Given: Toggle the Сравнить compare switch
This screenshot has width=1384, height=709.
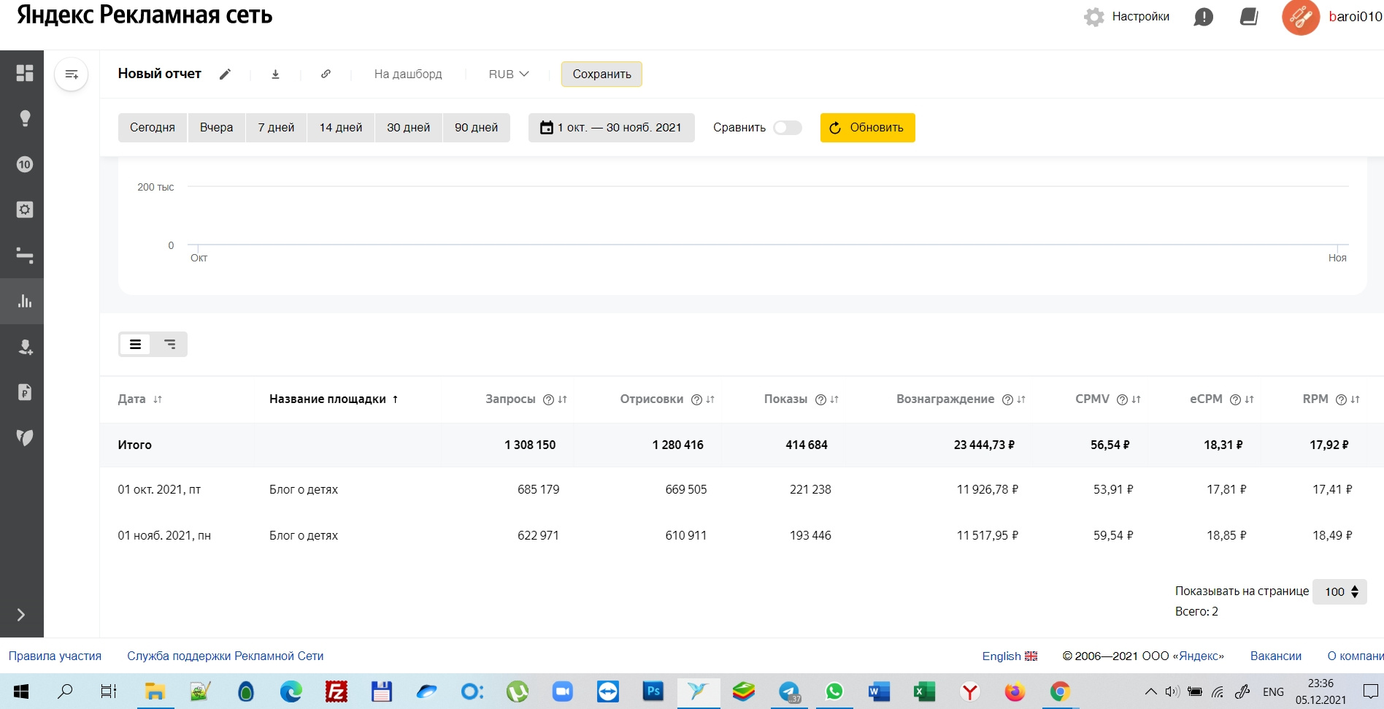Looking at the screenshot, I should click(787, 128).
